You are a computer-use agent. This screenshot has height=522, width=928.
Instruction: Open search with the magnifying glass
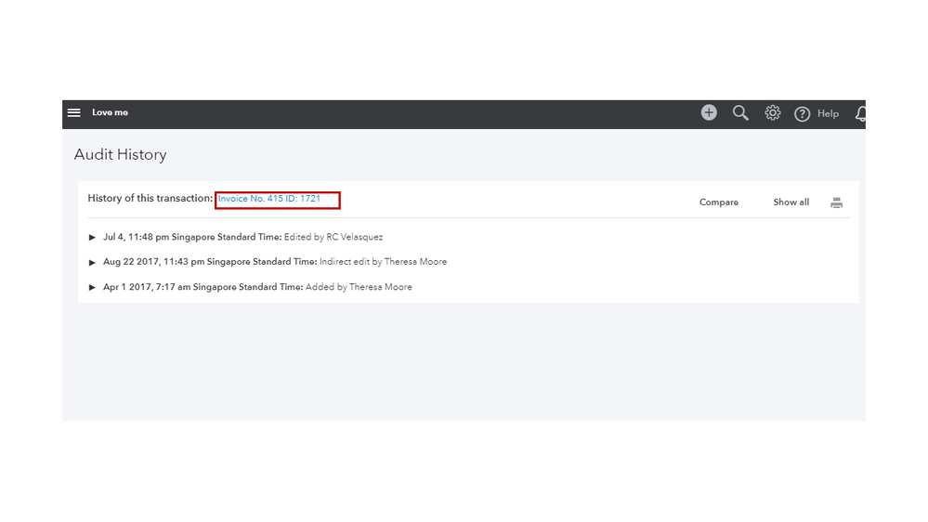pyautogui.click(x=740, y=113)
